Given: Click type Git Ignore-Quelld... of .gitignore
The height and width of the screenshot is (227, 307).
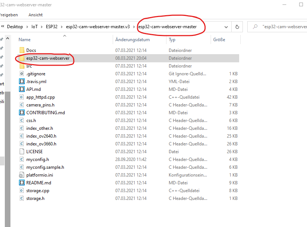Looking at the screenshot, I should pos(187,74).
